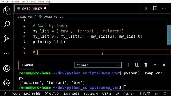Image resolution: width=171 pixels, height=96 pixels.
Task: Open the Selection menu
Action: tap(15, 2)
